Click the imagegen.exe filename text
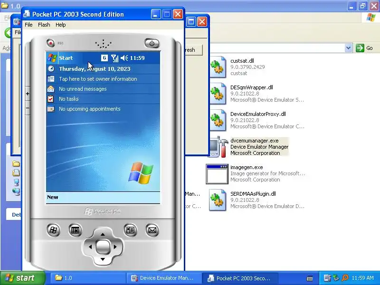 click(x=247, y=167)
